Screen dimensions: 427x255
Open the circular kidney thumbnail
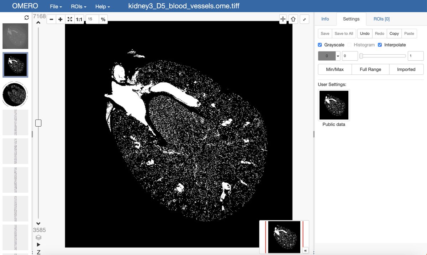tap(15, 94)
